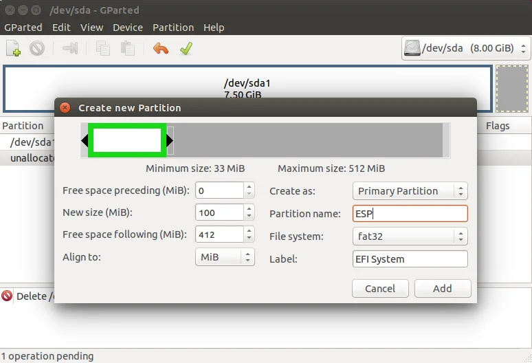The width and height of the screenshot is (532, 363).
Task: Click the green partition block in resize bar
Action: pyautogui.click(x=127, y=140)
